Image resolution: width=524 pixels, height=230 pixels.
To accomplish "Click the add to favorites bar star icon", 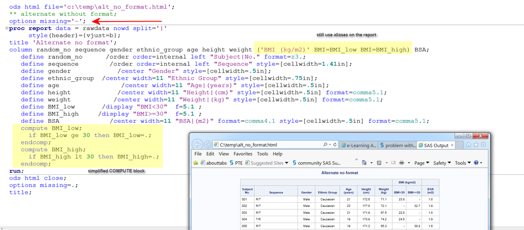I will click(x=196, y=163).
